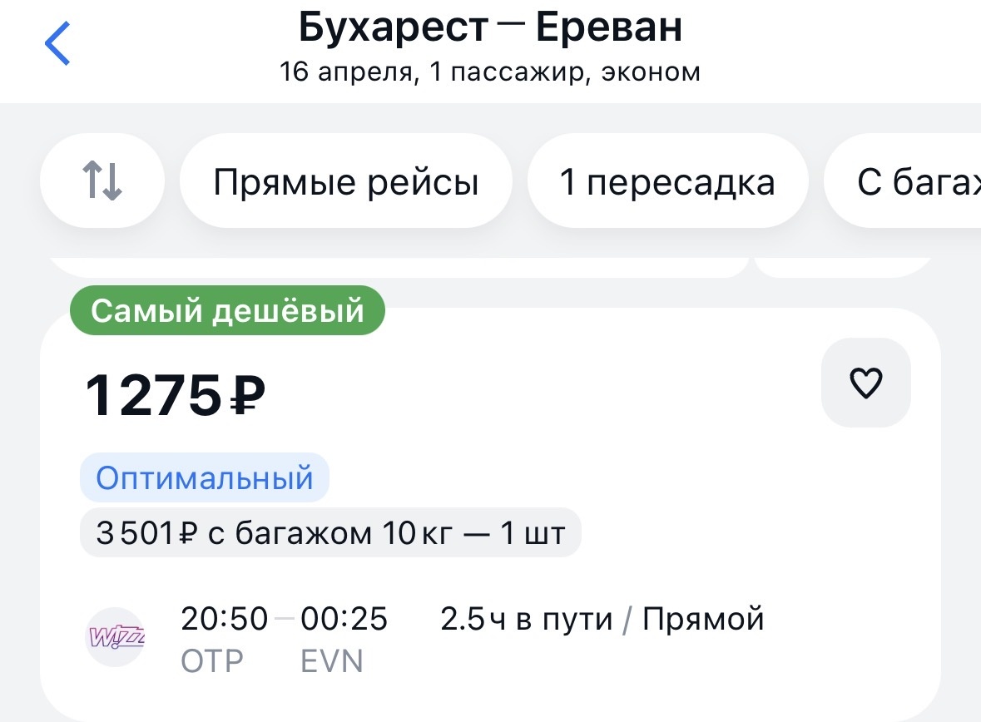Viewport: 981px width, 722px height.
Task: Enable the 1 пересадка filter
Action: 666,180
